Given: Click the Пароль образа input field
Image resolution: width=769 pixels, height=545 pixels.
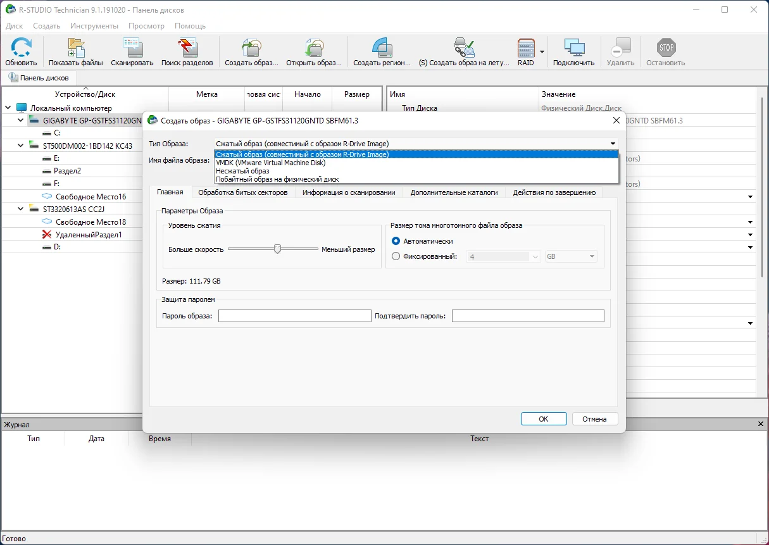Looking at the screenshot, I should click(x=295, y=316).
